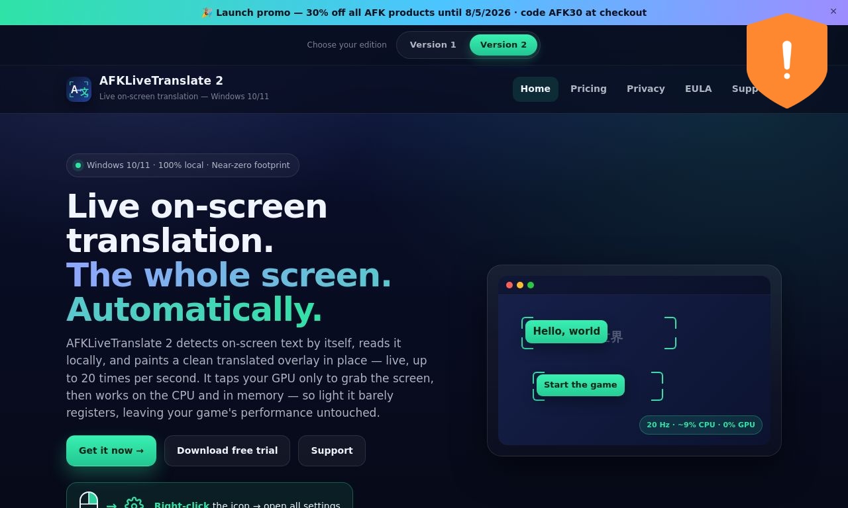Click the launch promo text with code AFK30

click(424, 13)
